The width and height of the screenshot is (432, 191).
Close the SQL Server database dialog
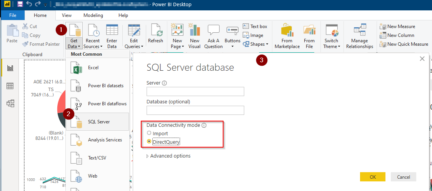[422, 58]
